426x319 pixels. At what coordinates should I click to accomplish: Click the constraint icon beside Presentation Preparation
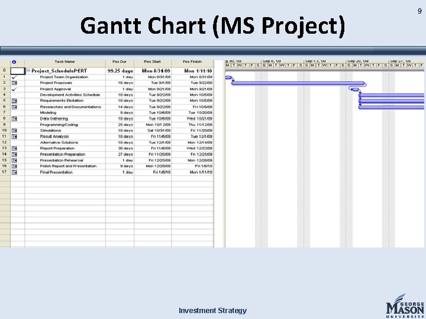click(x=14, y=154)
